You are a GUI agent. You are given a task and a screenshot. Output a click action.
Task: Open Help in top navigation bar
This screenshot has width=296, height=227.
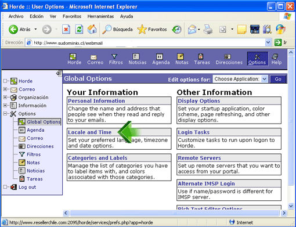point(276,59)
